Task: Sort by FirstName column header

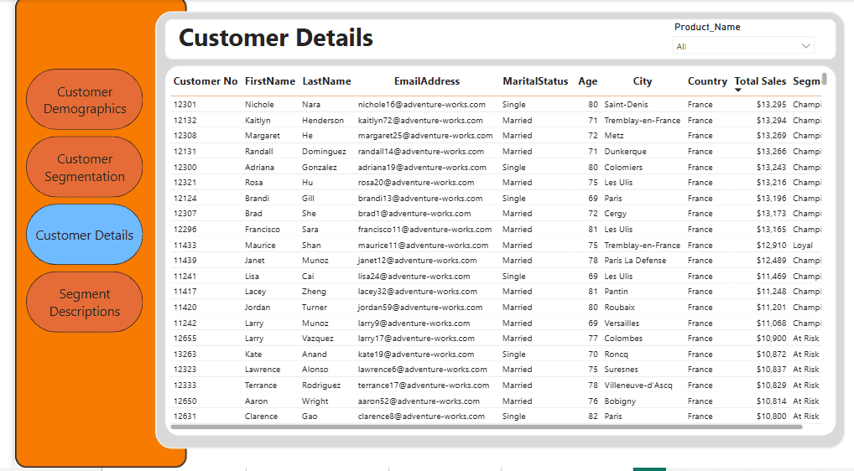Action: (269, 81)
